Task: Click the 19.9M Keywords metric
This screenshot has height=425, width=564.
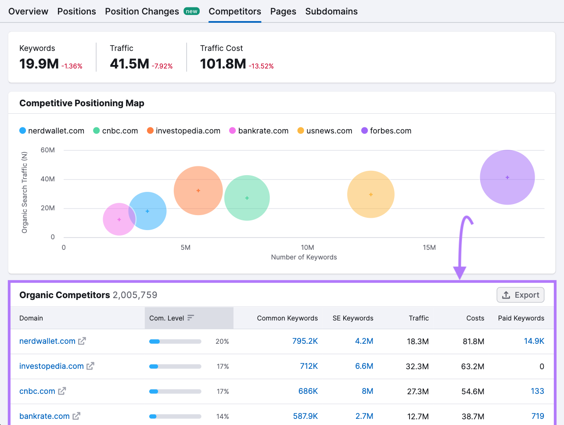Action: click(39, 64)
